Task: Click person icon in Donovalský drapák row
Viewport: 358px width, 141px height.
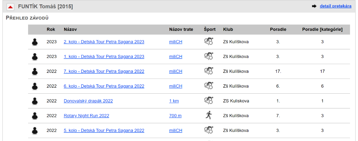Action: tap(35, 101)
